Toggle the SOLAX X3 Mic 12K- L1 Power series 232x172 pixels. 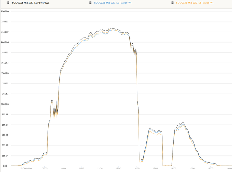[x=31, y=3]
